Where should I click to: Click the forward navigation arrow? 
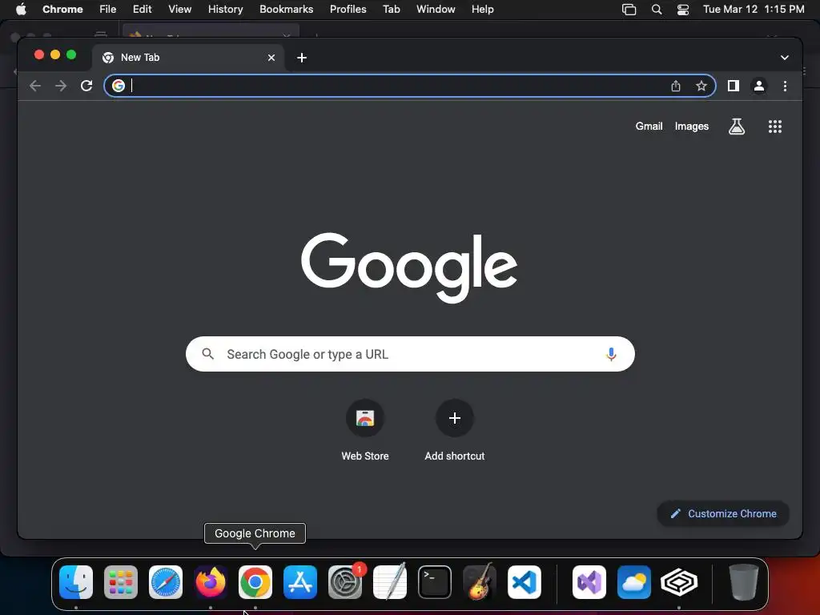click(61, 86)
